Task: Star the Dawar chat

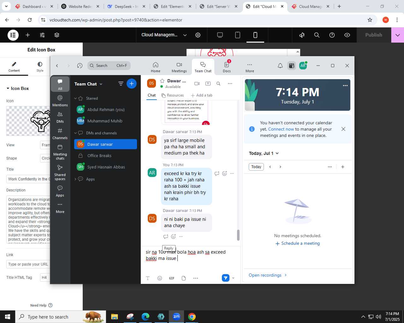Action: coord(162,81)
